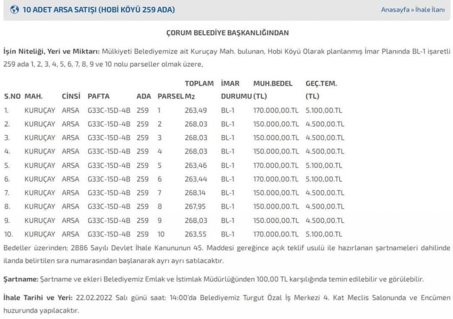This screenshot has height=319, width=453.
Task: Click the 267,95 area value in row 8
Action: (196, 206)
